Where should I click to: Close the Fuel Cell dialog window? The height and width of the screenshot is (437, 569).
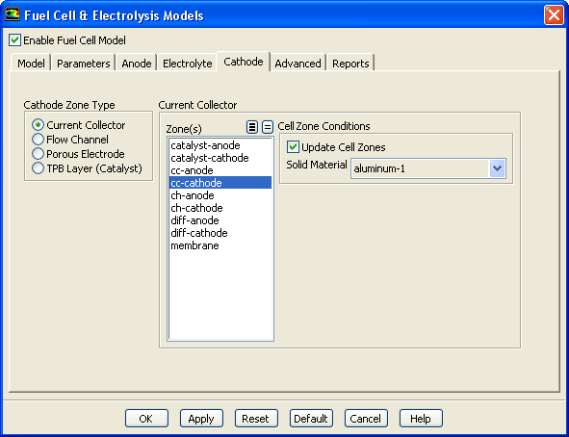pos(554,15)
